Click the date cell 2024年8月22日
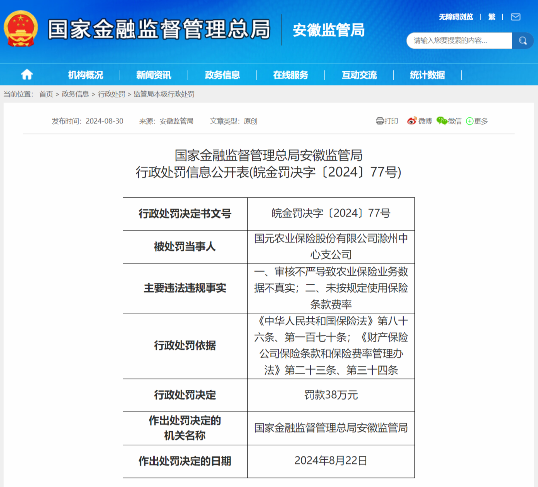538x487 pixels. pyautogui.click(x=331, y=461)
